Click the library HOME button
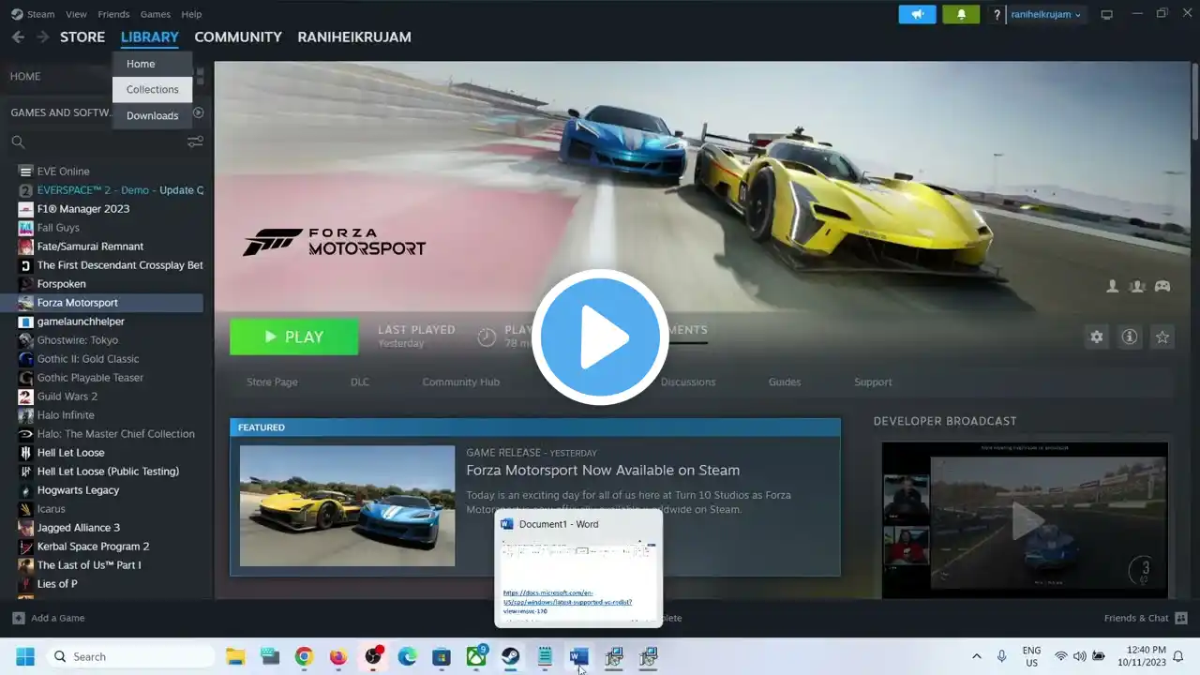1200x675 pixels. (x=25, y=76)
